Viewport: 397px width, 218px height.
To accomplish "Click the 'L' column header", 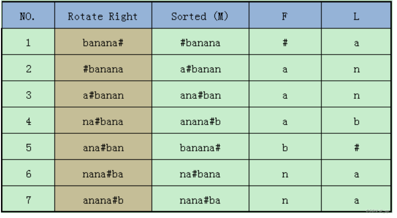I will (x=356, y=16).
